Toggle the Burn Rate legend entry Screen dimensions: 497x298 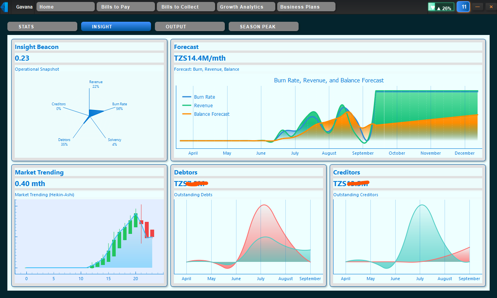[x=199, y=97]
